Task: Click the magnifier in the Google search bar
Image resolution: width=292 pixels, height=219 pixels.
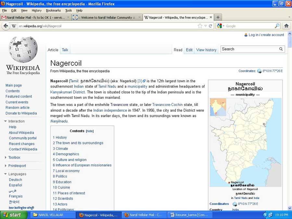Action: pyautogui.click(x=277, y=26)
